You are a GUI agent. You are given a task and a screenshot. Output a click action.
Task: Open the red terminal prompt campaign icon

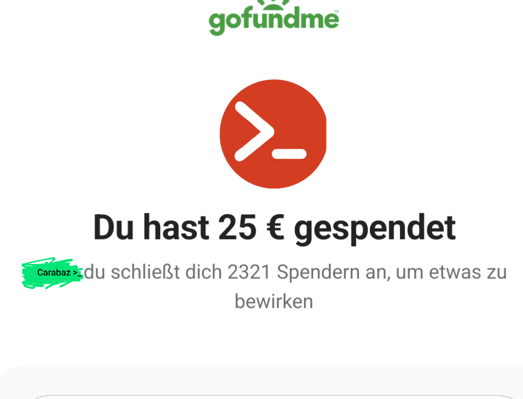[x=273, y=134]
